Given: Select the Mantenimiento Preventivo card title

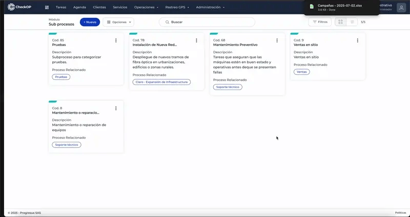Looking at the screenshot, I should 235,45.
